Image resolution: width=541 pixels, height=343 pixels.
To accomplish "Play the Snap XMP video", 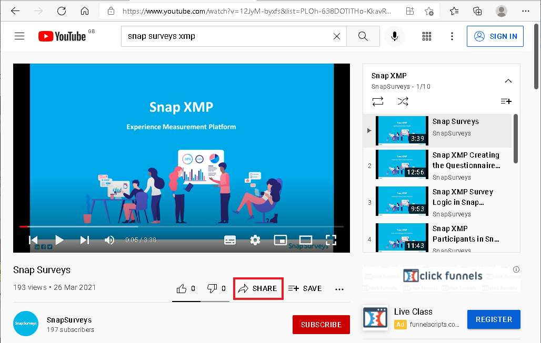I will [x=59, y=240].
